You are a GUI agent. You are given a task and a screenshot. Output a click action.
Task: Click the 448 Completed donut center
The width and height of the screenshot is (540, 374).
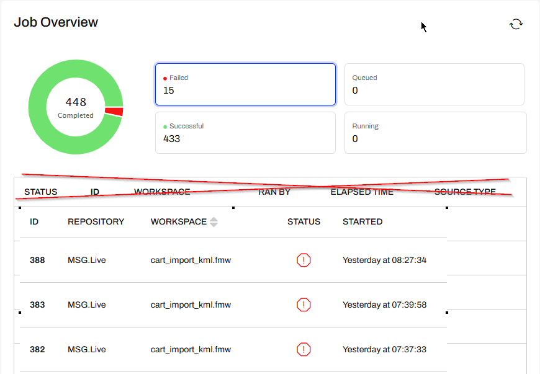pos(76,107)
